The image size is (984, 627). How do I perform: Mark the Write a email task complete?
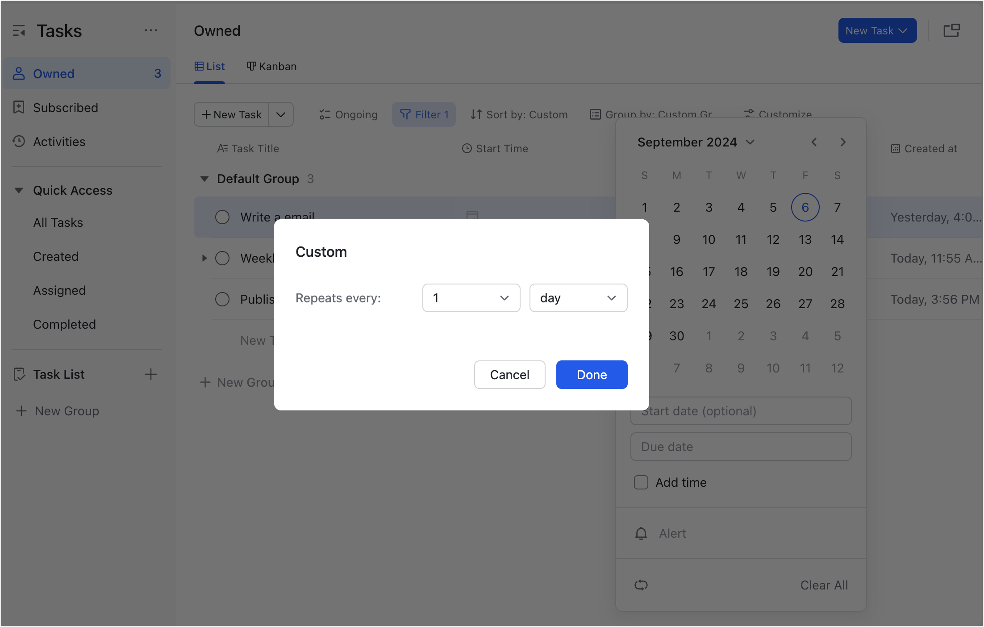[222, 217]
